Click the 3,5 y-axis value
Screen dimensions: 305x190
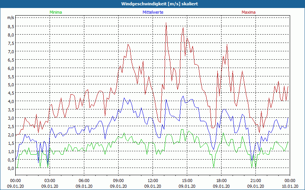point(11,110)
